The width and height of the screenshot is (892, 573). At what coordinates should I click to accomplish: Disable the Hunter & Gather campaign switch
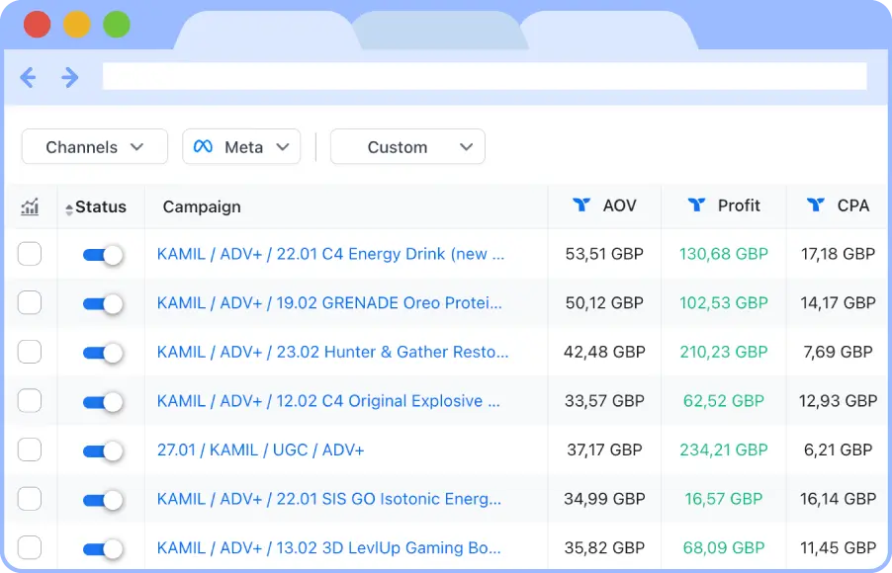[x=103, y=353]
